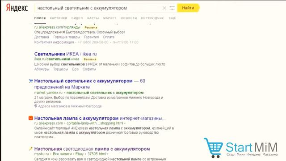Open Контактная информация link

coord(54,42)
